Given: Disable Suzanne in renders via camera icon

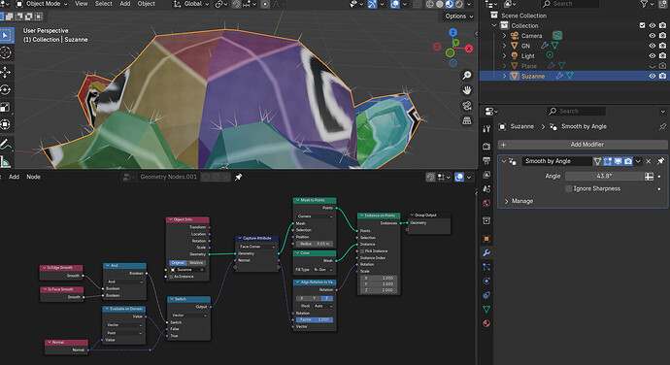Looking at the screenshot, I should pyautogui.click(x=662, y=76).
